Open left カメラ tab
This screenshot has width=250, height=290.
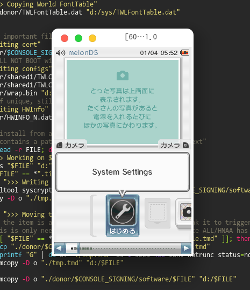coord(70,146)
